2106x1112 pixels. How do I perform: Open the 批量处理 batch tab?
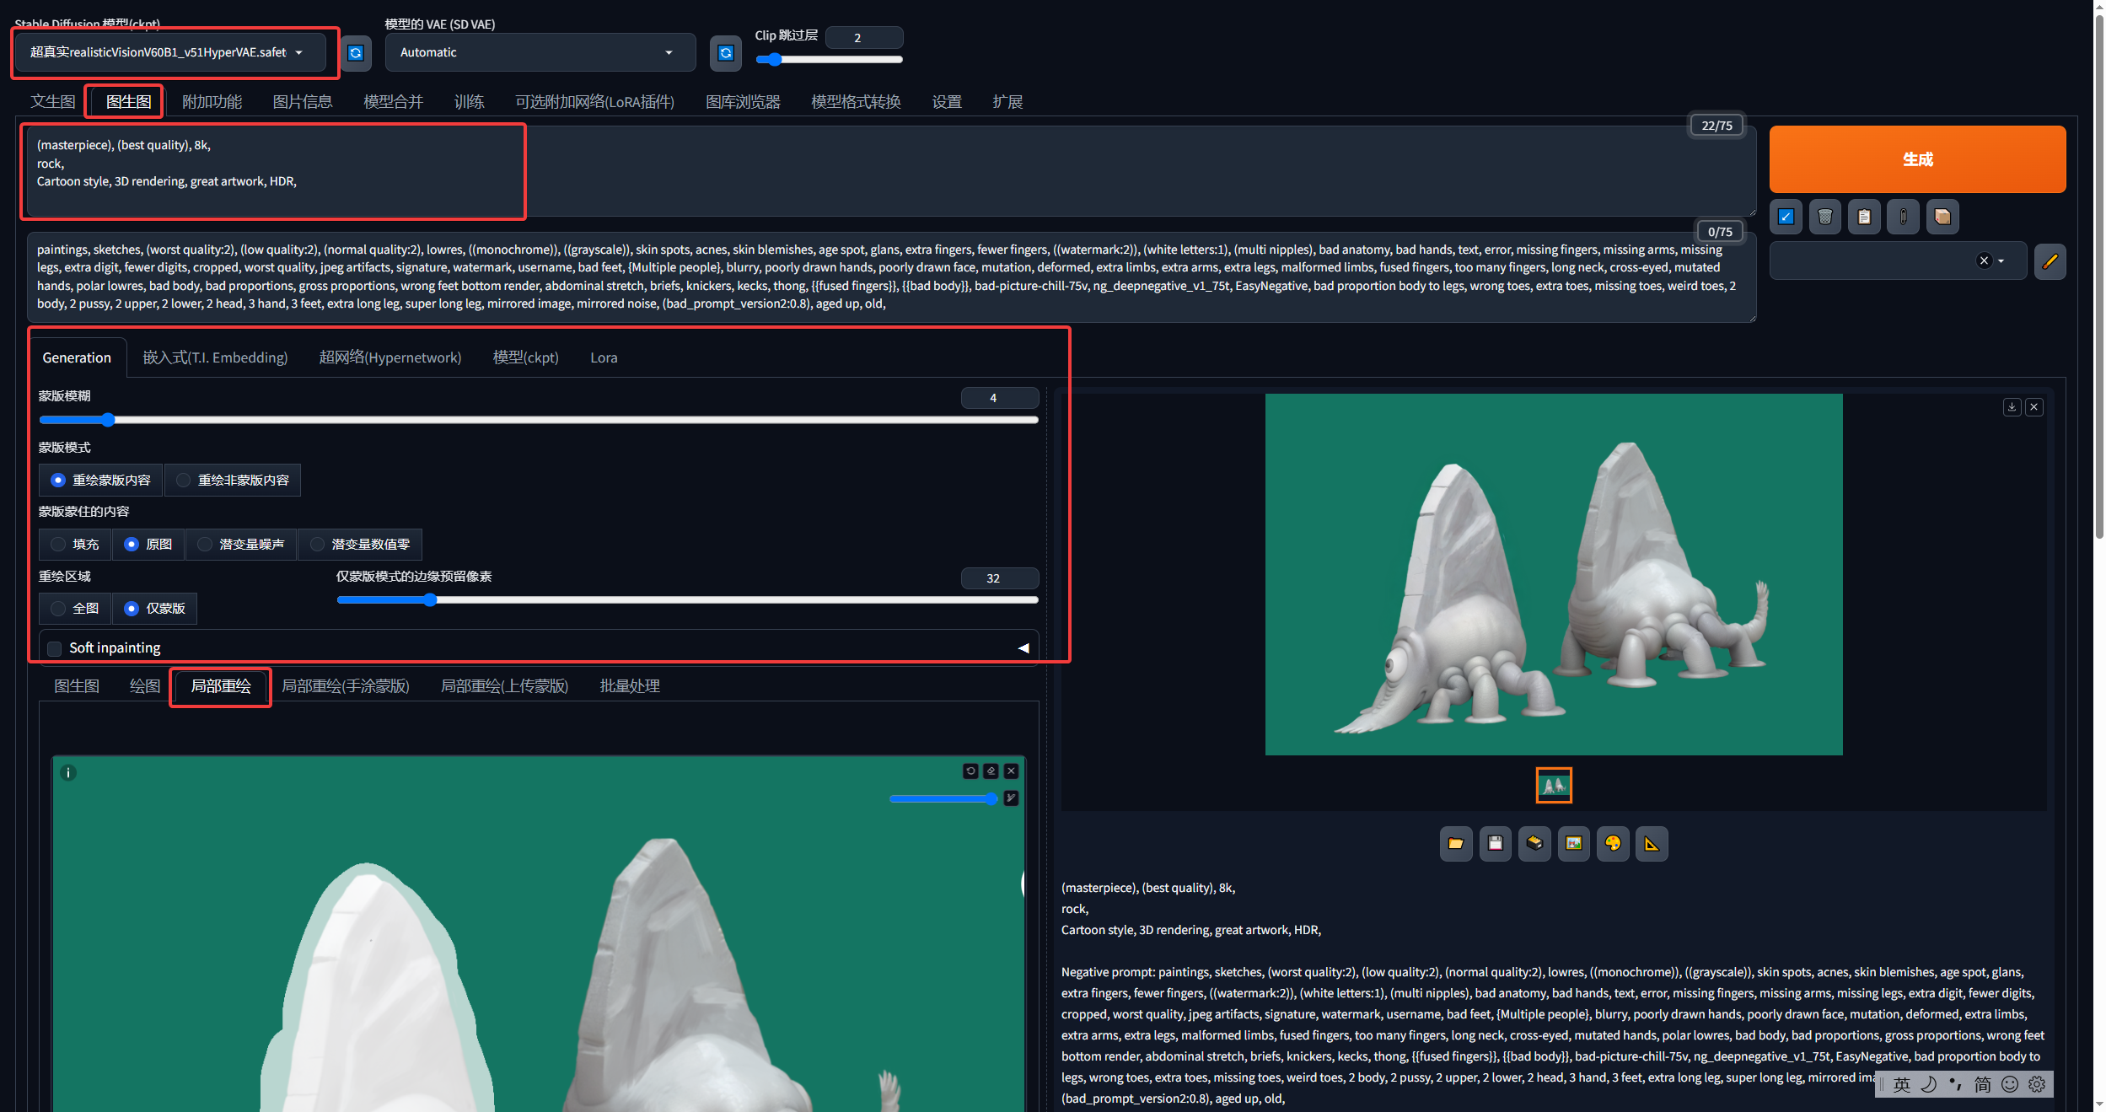tap(629, 686)
